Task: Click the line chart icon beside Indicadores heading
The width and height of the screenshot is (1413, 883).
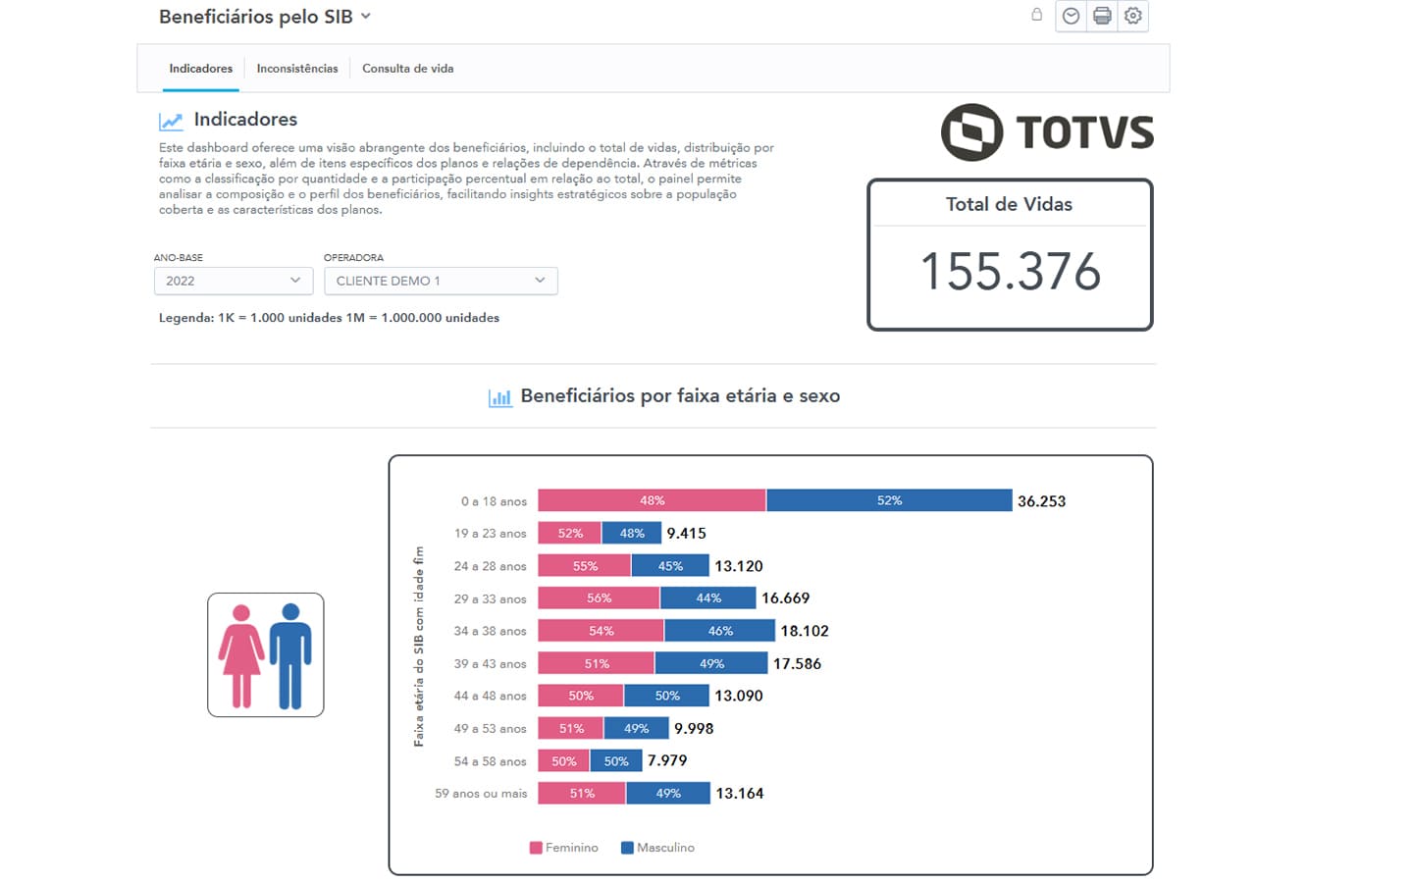Action: click(171, 121)
